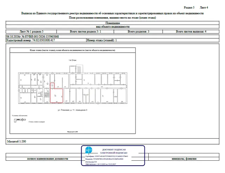This screenshot has width=225, height=173.
Task: Click the subtitle 'План расположения помещения, машино-места на этаже'
Action: (112, 18)
